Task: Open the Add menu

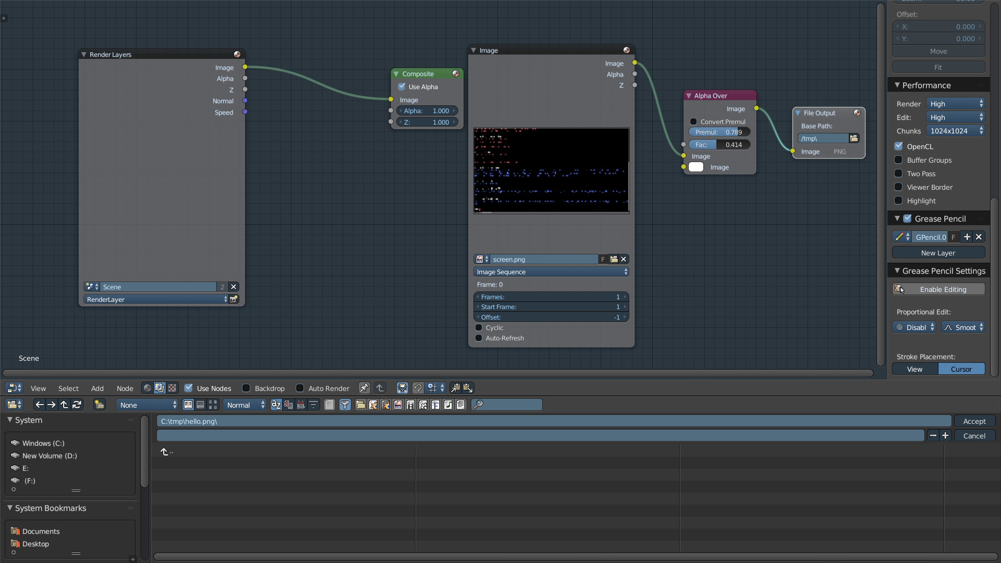Action: (97, 388)
